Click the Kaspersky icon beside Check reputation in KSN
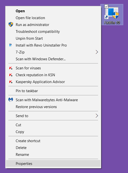The width and height of the screenshot is (128, 173). click(x=11, y=75)
